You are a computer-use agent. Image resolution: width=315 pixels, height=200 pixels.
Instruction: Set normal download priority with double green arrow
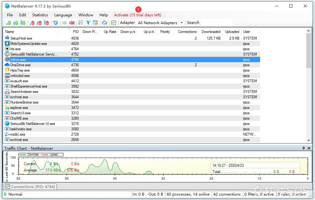[x=16, y=23]
